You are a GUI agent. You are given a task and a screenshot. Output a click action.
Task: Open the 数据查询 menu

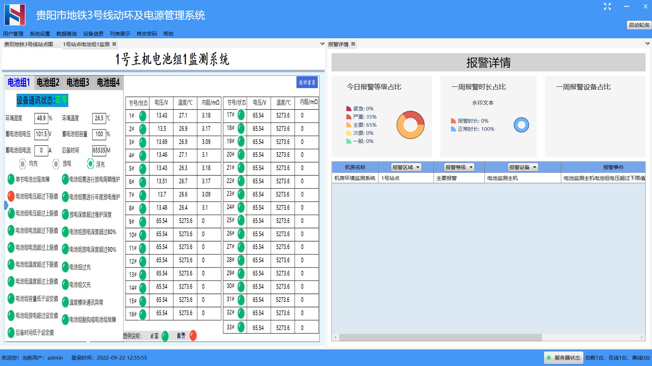coord(66,34)
